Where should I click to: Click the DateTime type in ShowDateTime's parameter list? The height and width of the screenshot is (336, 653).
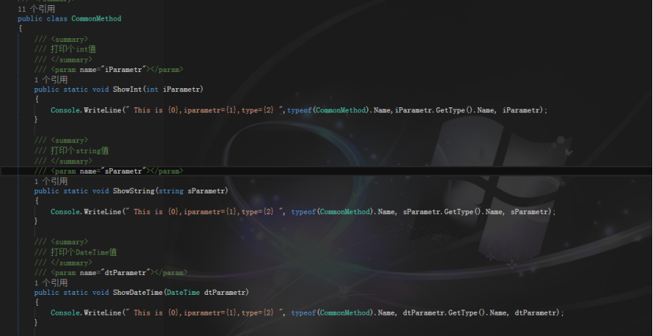[x=183, y=292]
